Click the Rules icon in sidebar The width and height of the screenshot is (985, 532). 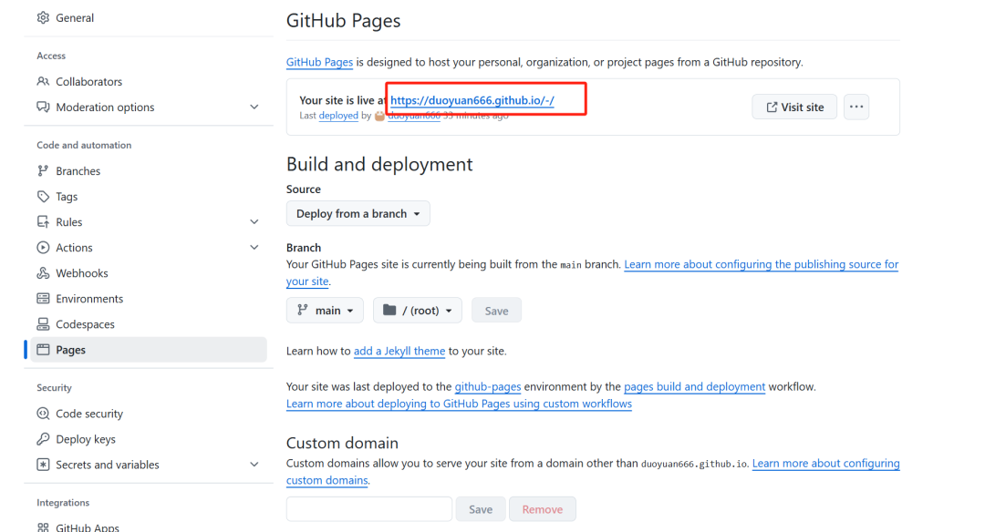pos(43,222)
